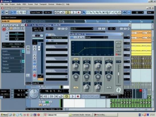Open the Touch Fader automation mode dropdown
Screen dimensions: 156x117
[x=36, y=13]
